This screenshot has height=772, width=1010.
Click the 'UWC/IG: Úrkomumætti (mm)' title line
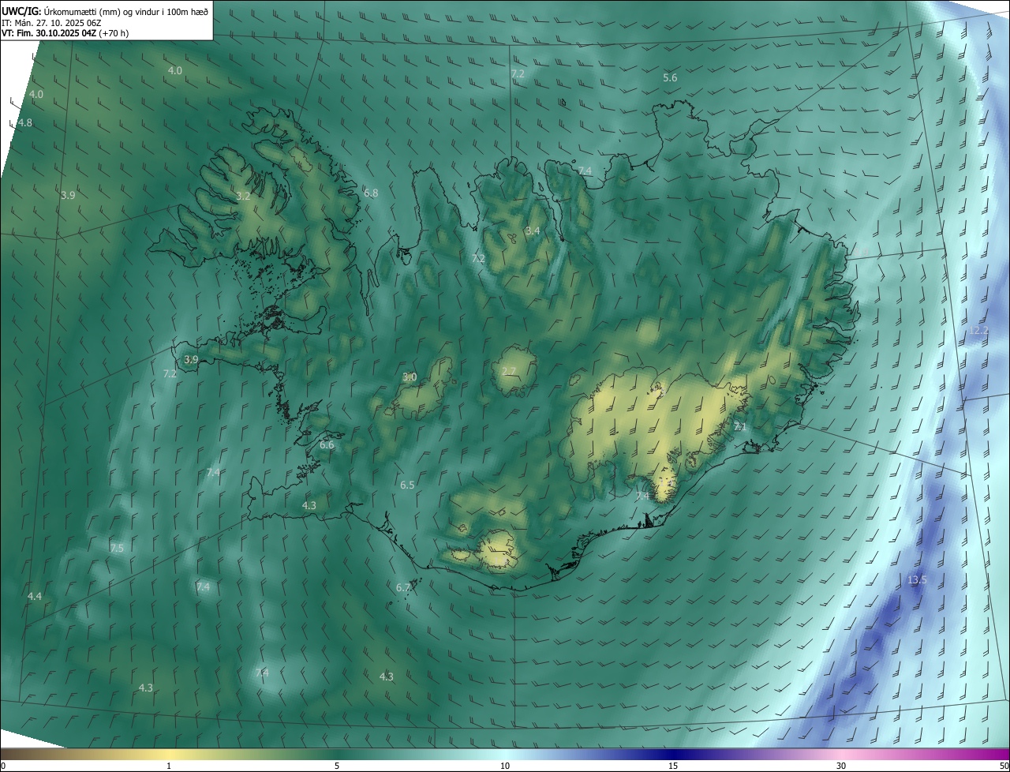pos(106,10)
